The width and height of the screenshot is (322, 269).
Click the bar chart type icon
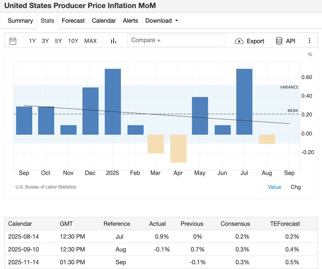(114, 41)
